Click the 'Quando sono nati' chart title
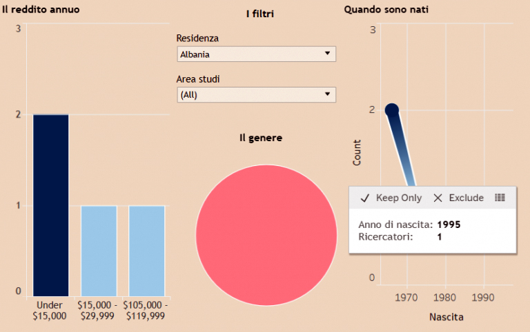 (x=386, y=10)
